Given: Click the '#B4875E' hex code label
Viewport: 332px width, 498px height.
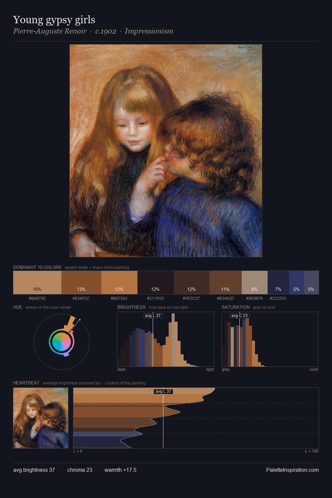Looking at the screenshot, I should point(37,298).
